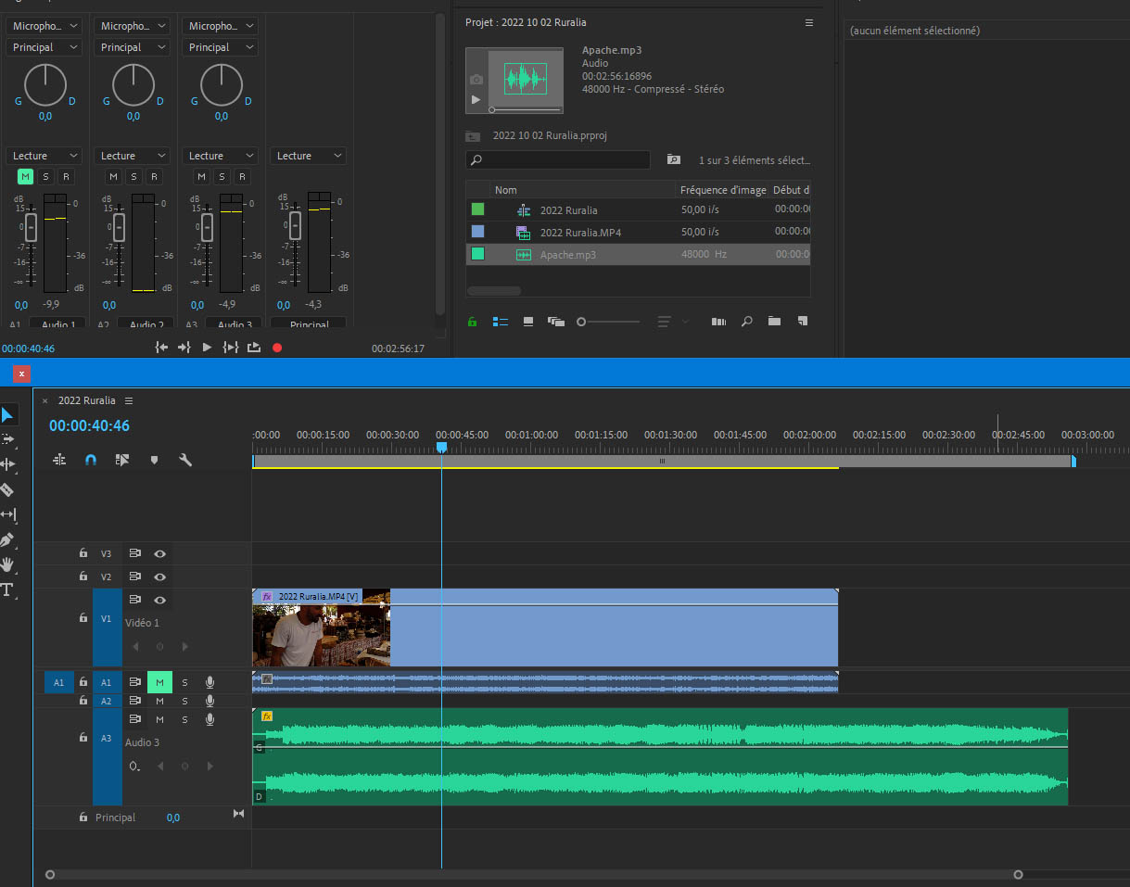Open the Projet panel hamburger menu
The width and height of the screenshot is (1130, 887).
[x=808, y=22]
